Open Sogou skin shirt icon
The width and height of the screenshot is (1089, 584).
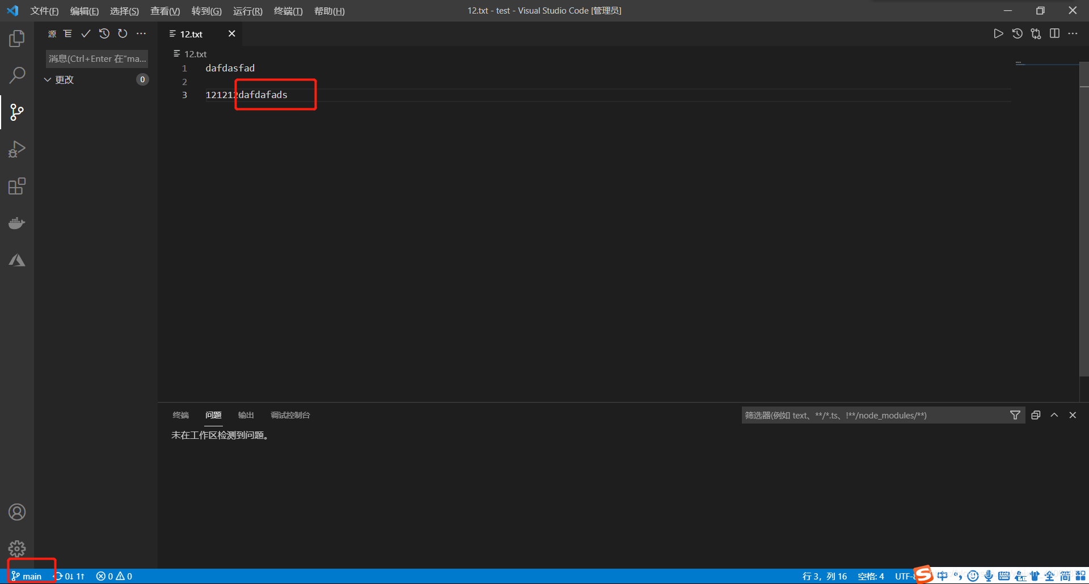click(1035, 576)
